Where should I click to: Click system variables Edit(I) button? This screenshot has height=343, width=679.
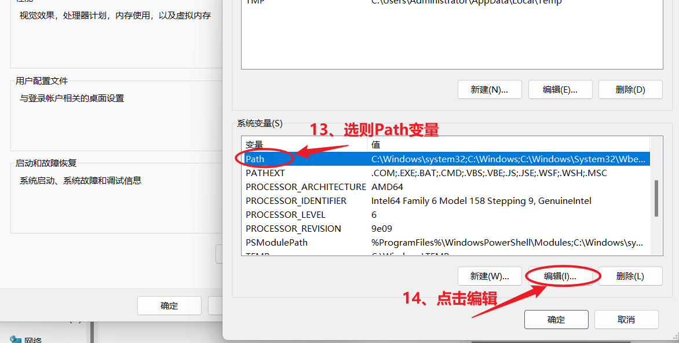(x=560, y=276)
